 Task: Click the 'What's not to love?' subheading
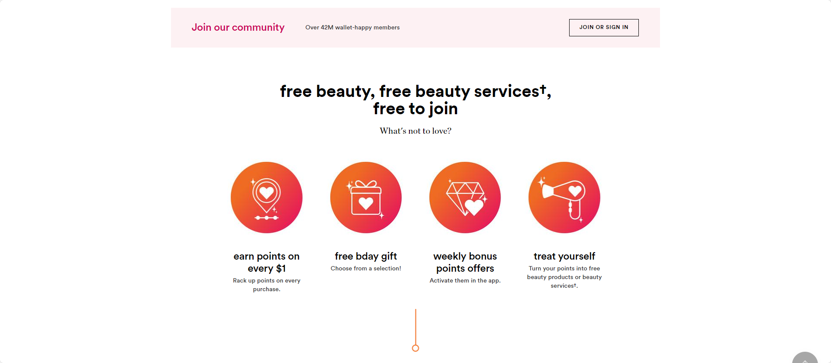[x=415, y=131]
